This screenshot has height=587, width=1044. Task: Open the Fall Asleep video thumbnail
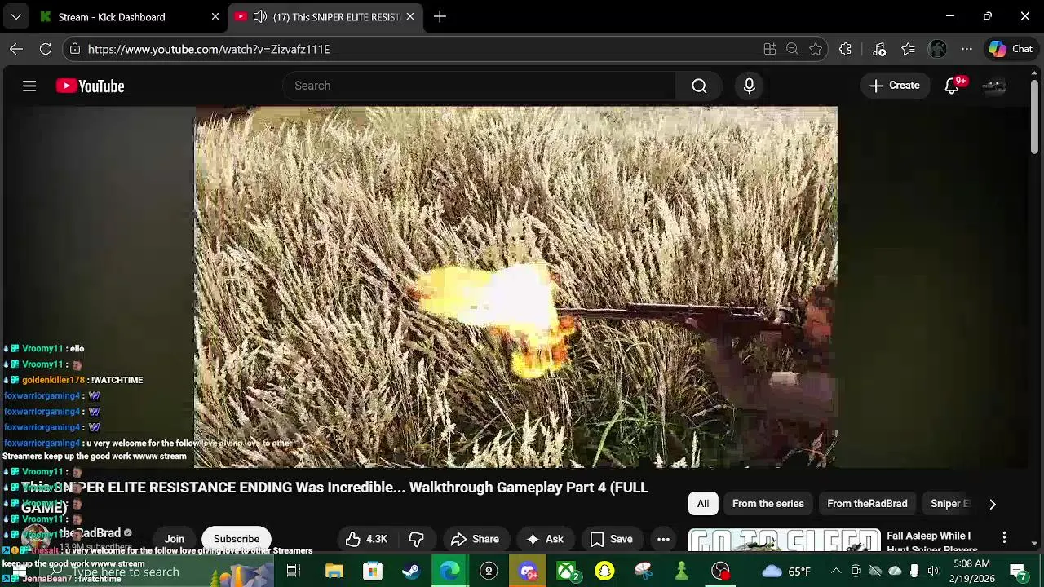pos(785,541)
